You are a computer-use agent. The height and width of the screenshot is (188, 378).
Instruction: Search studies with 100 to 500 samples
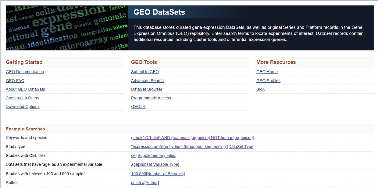(158, 173)
